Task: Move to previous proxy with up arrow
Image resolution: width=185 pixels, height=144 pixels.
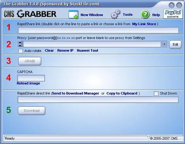Action: [x=20, y=43]
